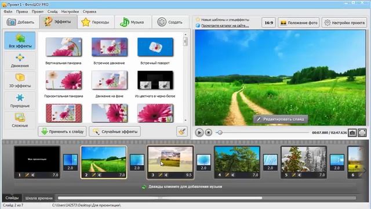Screen dimensions: 371x209
Task: Switch to the Шкала времени view tab
Action: coord(39,198)
